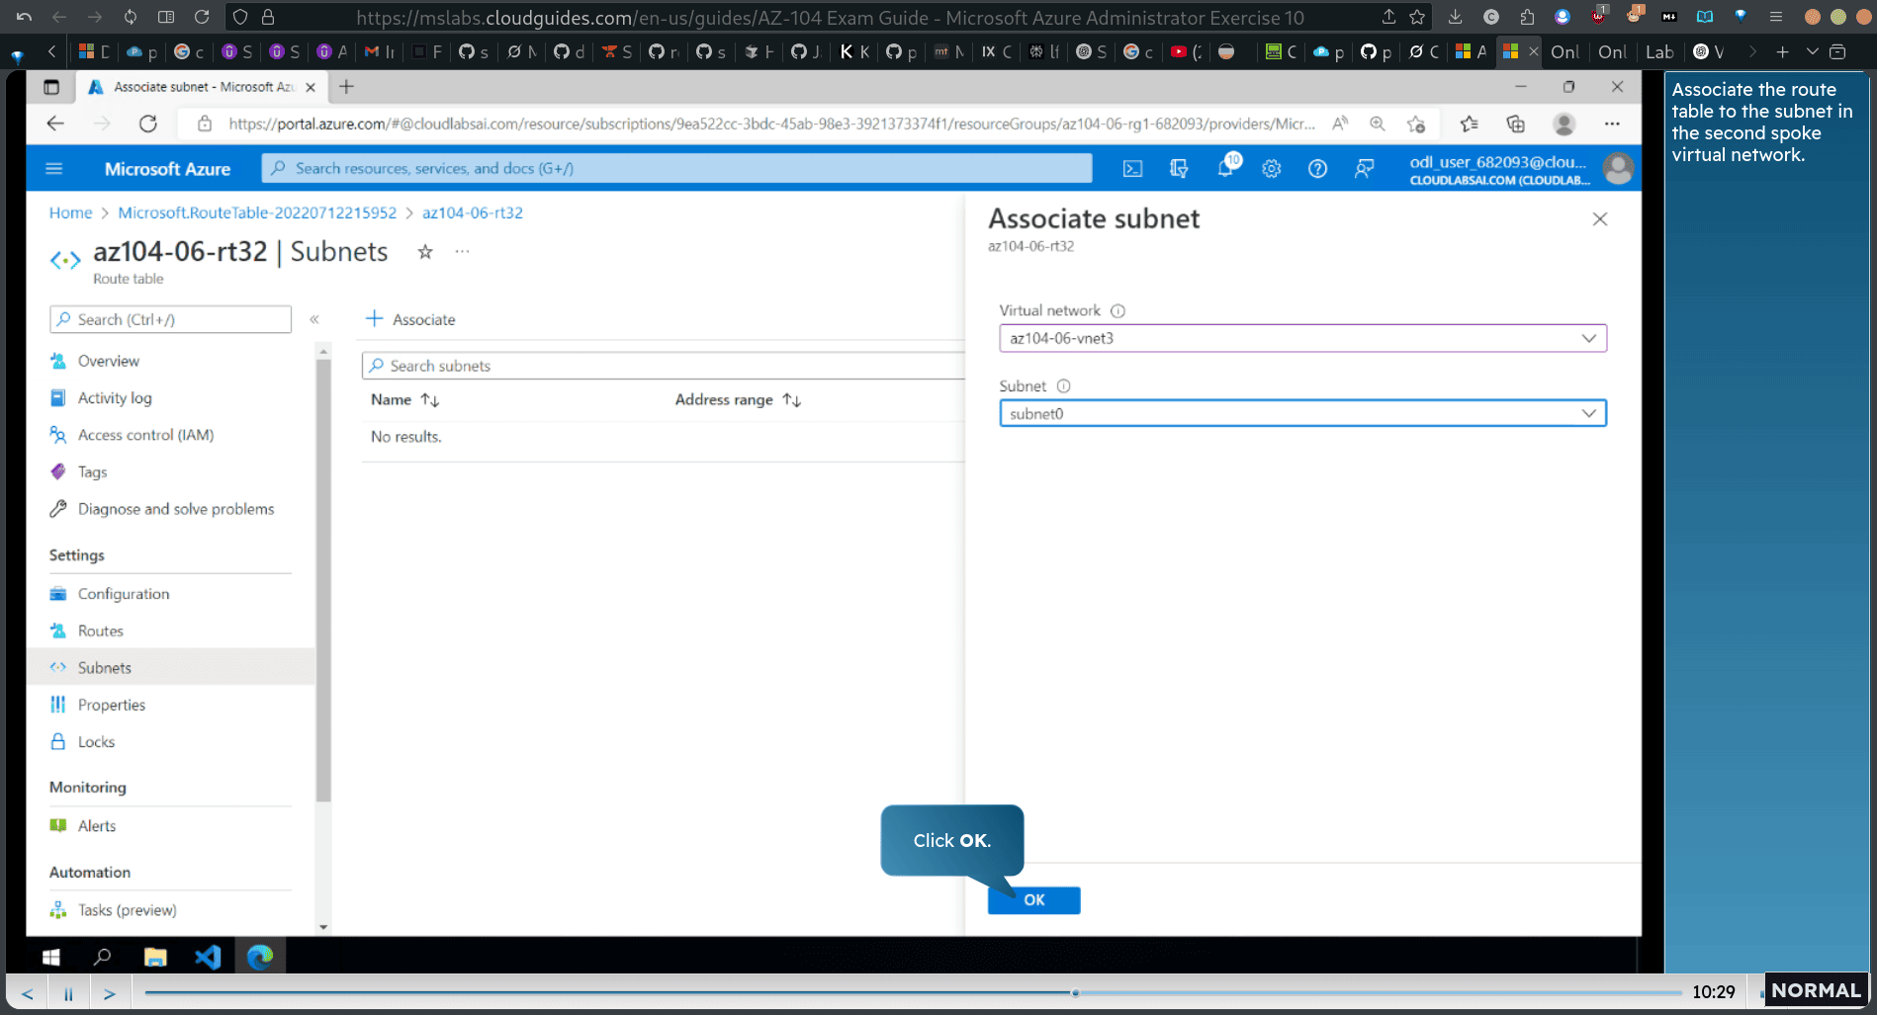Viewport: 1877px width, 1015px height.
Task: Open the Azure portal hamburger menu
Action: click(54, 168)
